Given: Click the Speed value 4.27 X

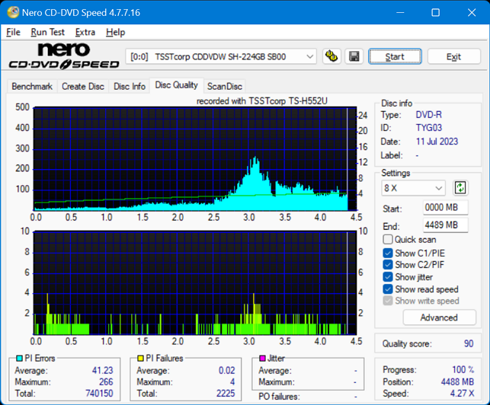Looking at the screenshot, I should click(462, 393).
